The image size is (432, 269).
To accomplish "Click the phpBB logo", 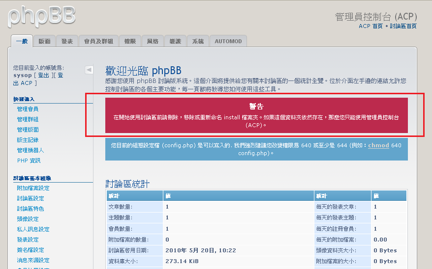I will (x=42, y=15).
